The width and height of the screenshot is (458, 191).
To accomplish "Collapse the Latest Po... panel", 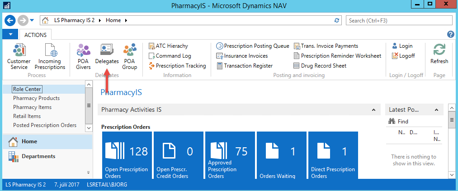I will coord(436,109).
